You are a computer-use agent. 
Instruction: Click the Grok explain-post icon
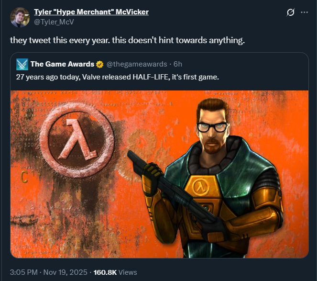(x=291, y=12)
